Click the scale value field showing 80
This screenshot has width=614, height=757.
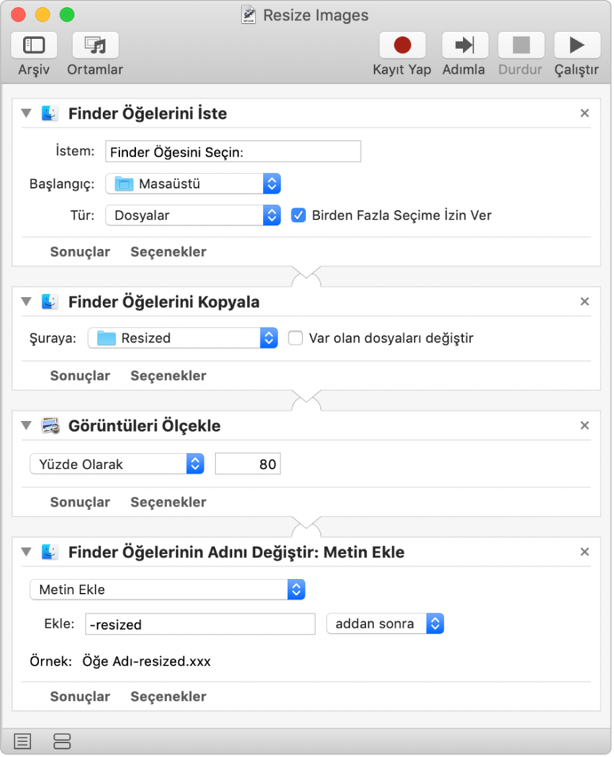pyautogui.click(x=247, y=464)
